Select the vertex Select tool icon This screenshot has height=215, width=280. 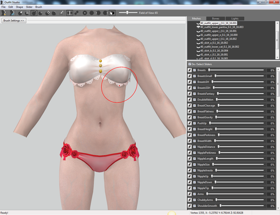[20, 13]
